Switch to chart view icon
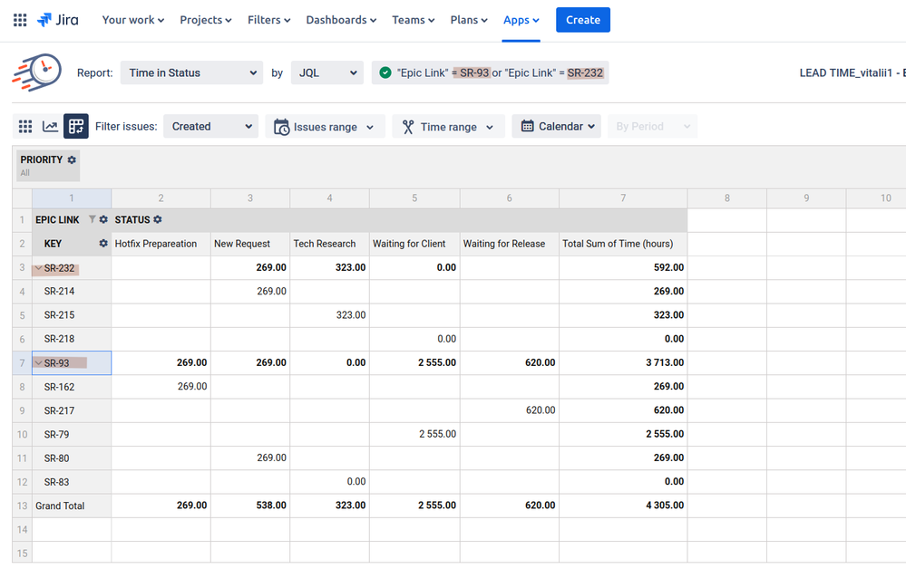 50,127
